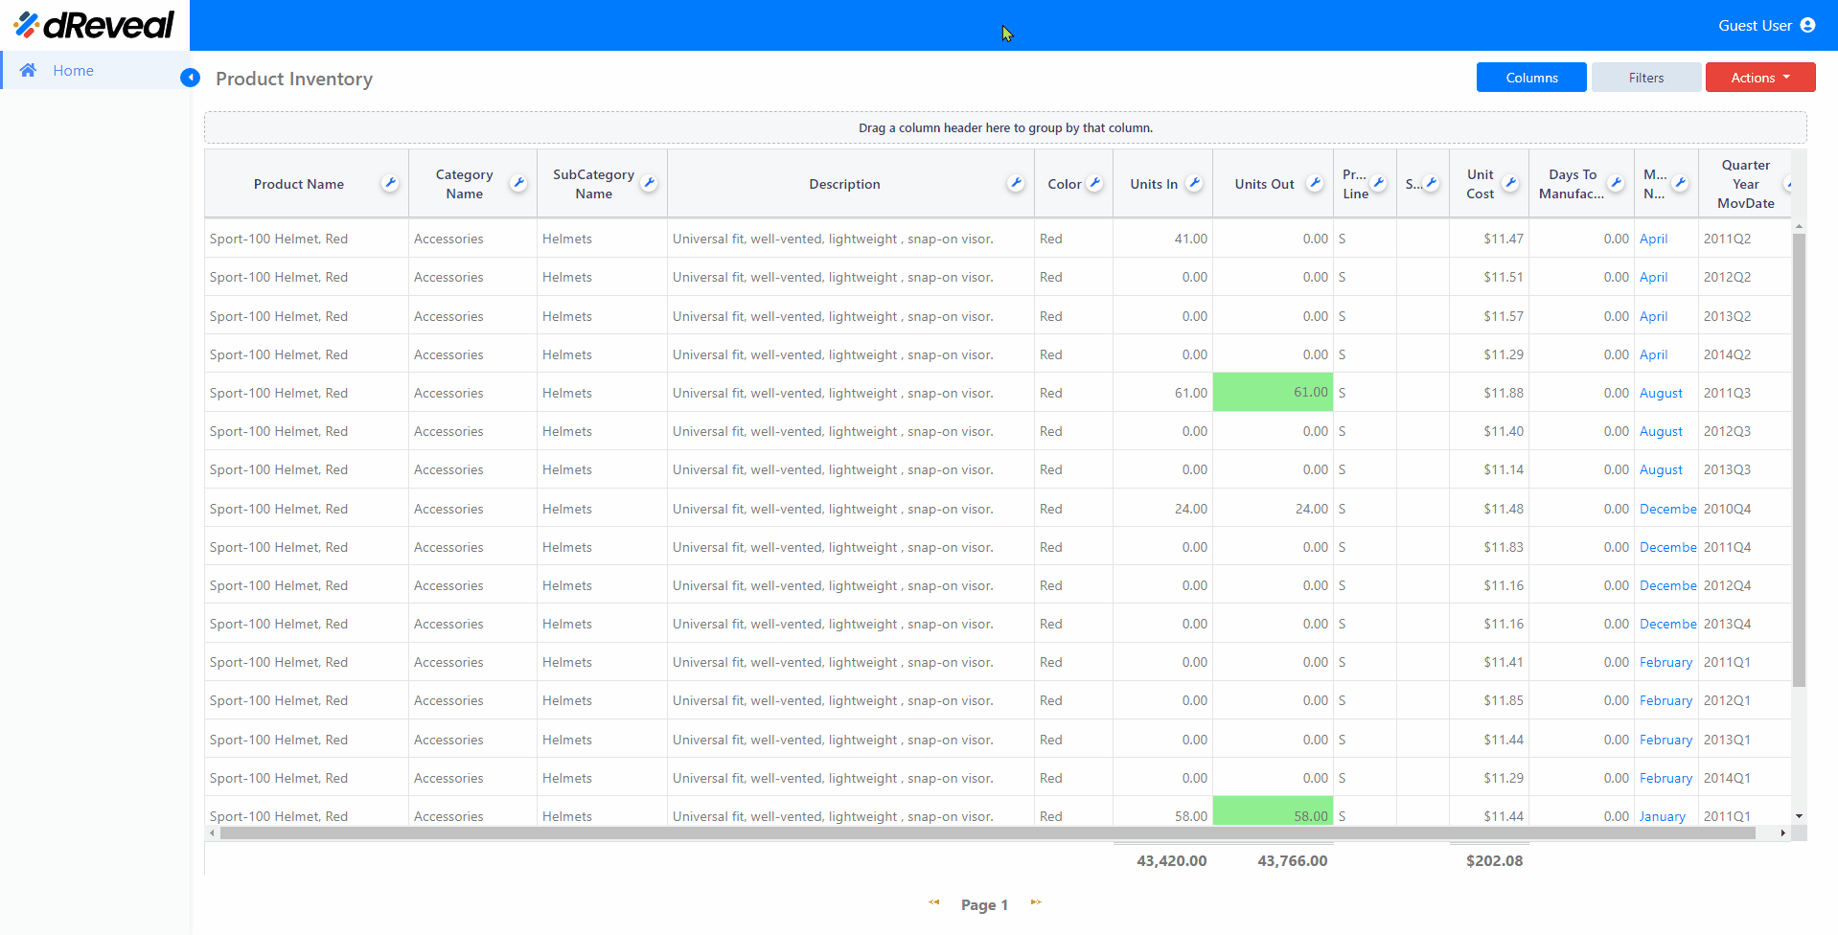The width and height of the screenshot is (1838, 935).
Task: Open the Actions dropdown menu
Action: (1759, 77)
